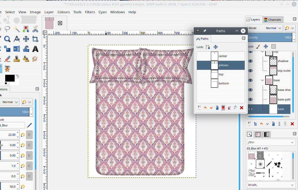Toggle the lock alpha channel button for layers
Viewport: 298px width, 190px height.
273,46
